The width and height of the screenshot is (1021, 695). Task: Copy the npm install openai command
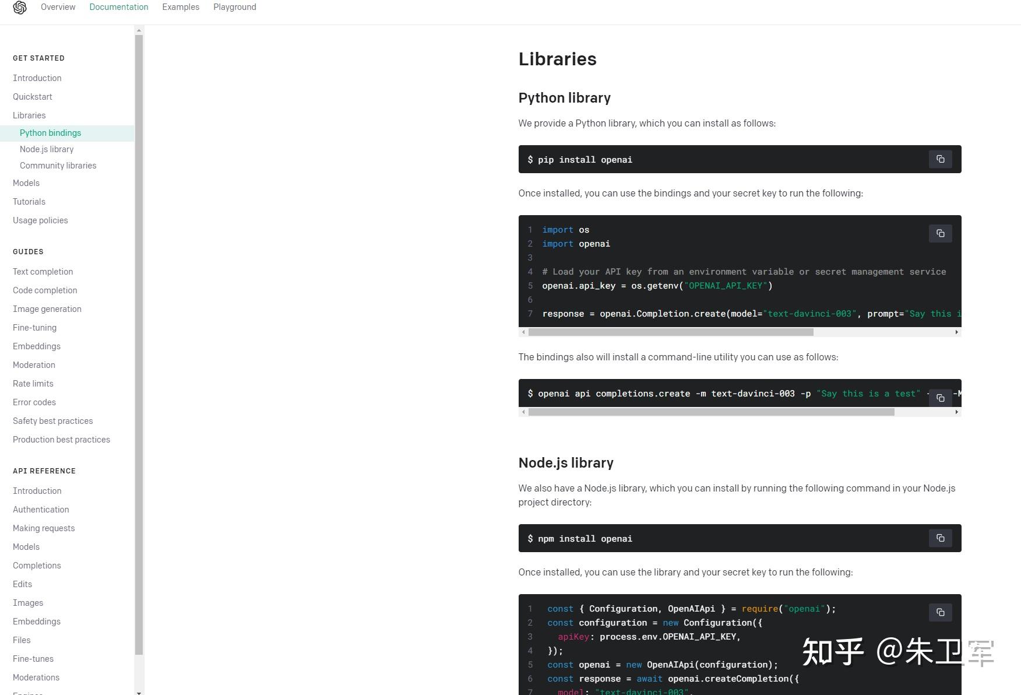point(940,538)
